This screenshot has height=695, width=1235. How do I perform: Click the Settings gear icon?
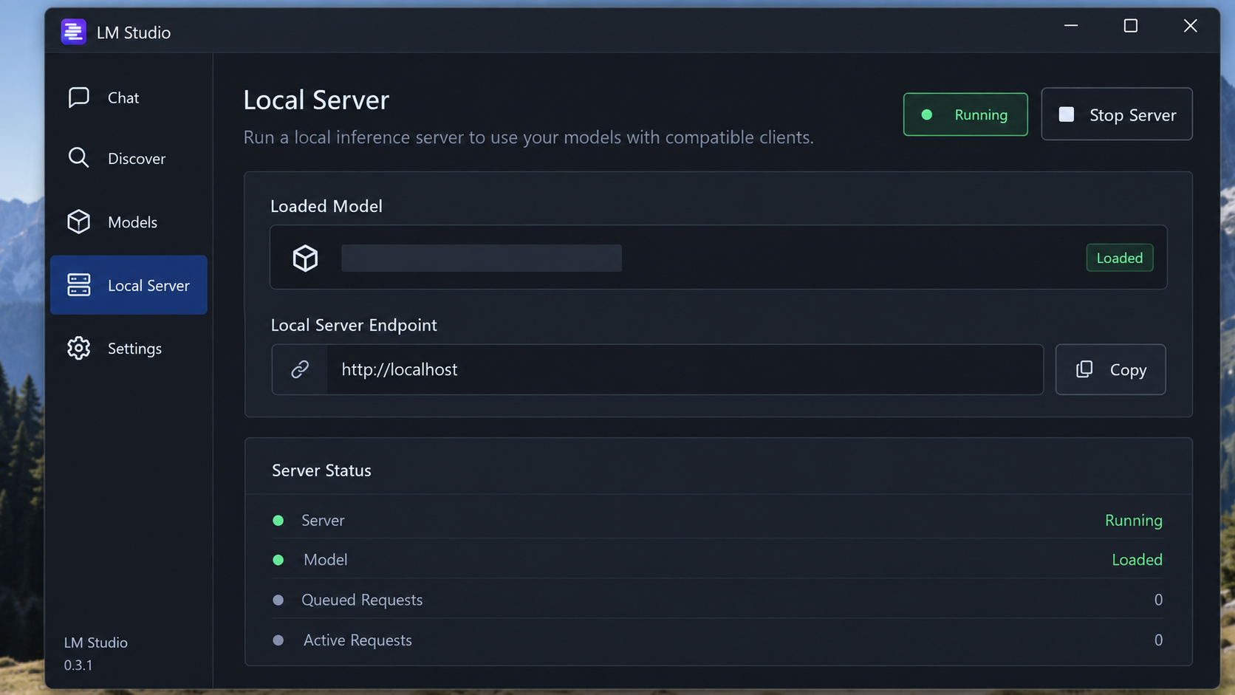tap(78, 348)
